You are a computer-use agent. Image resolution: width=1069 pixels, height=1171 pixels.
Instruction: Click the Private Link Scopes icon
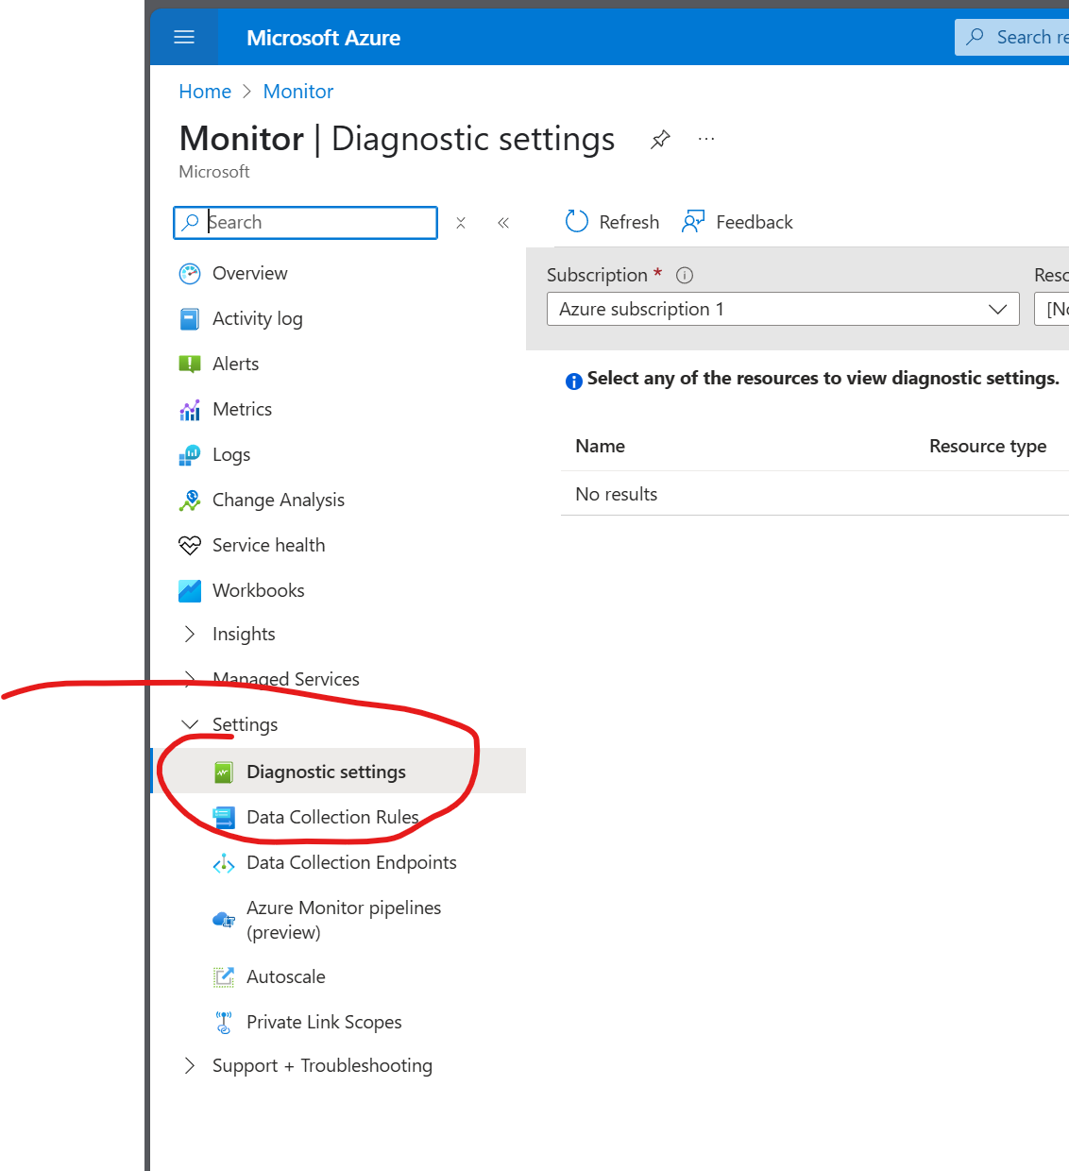224,1023
